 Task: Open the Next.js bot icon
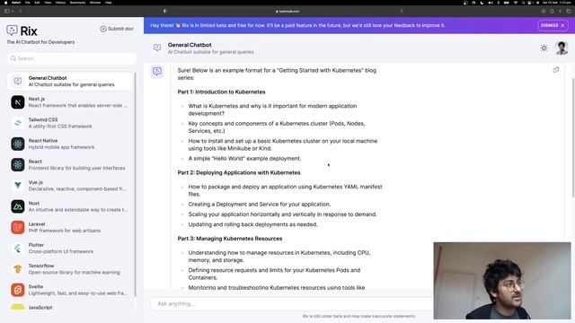click(18, 102)
